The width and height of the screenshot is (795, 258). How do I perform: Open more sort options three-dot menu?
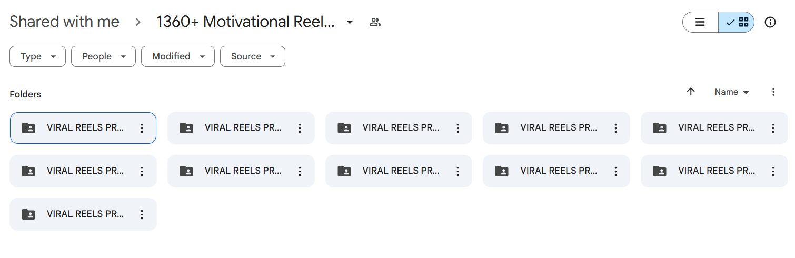pyautogui.click(x=773, y=92)
